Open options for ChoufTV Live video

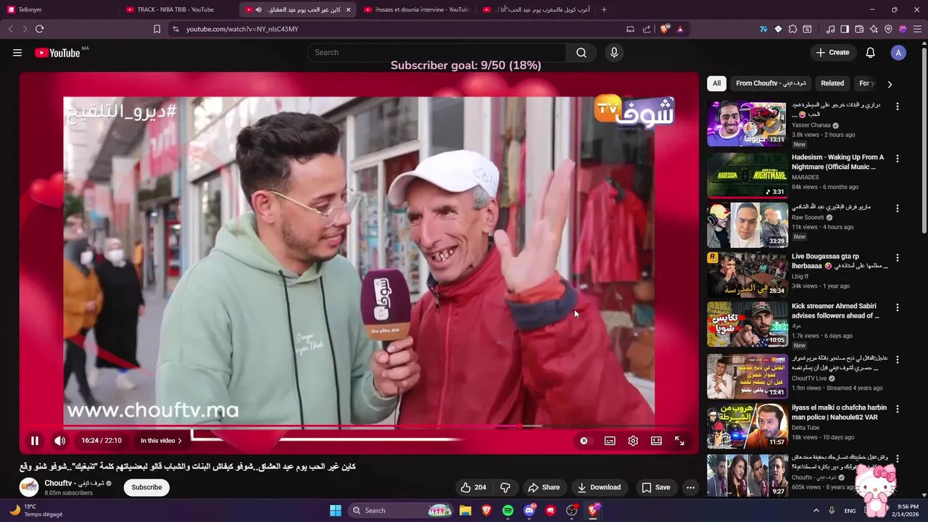[x=897, y=359]
